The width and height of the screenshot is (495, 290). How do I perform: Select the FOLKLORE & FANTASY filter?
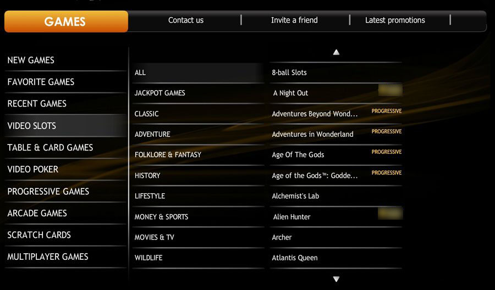click(168, 155)
